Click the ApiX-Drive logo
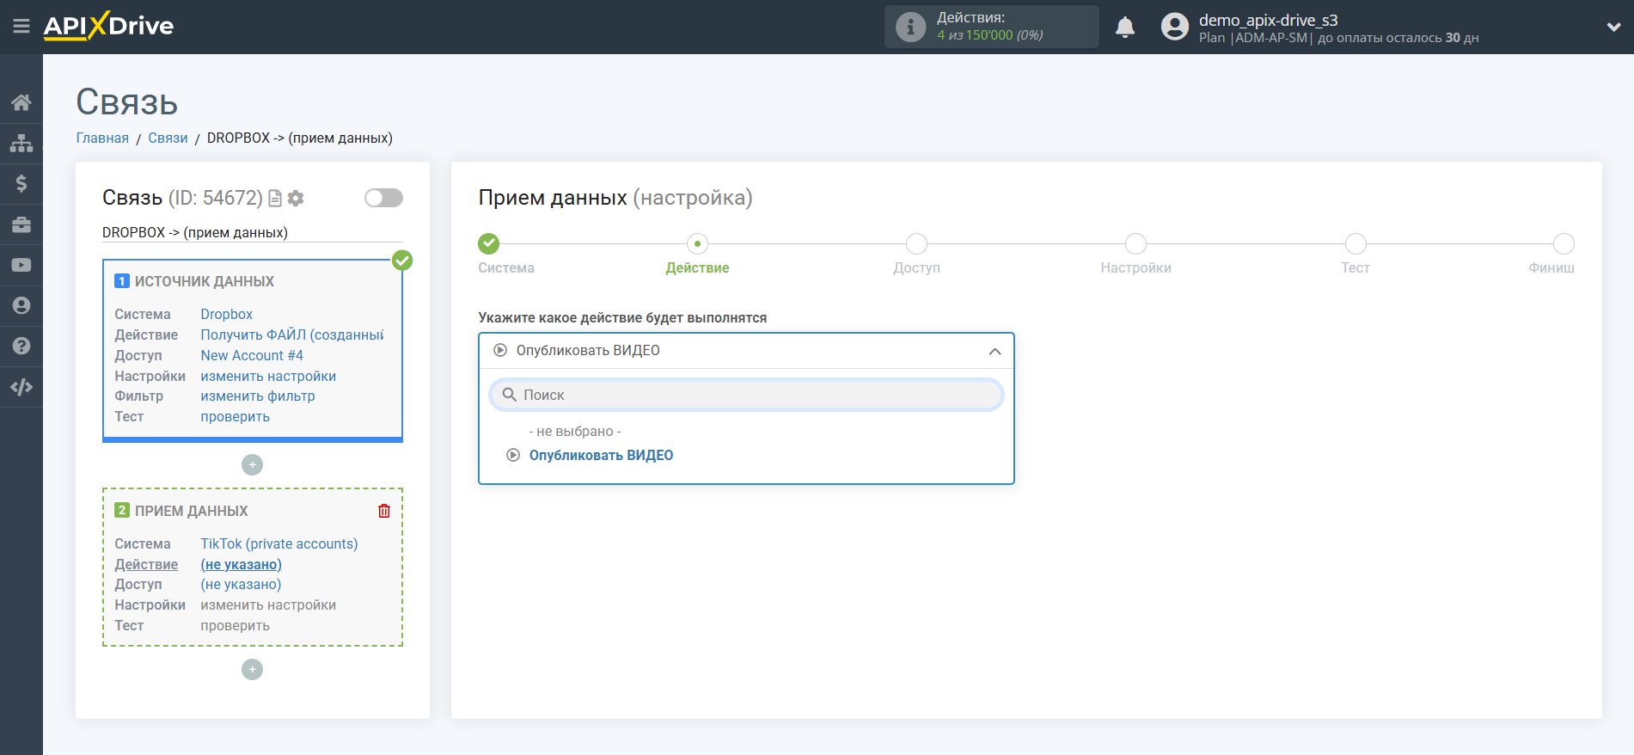 (108, 26)
